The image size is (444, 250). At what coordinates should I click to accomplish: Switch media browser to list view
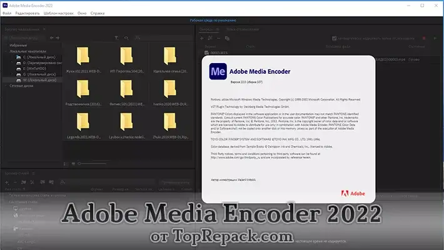[66, 164]
